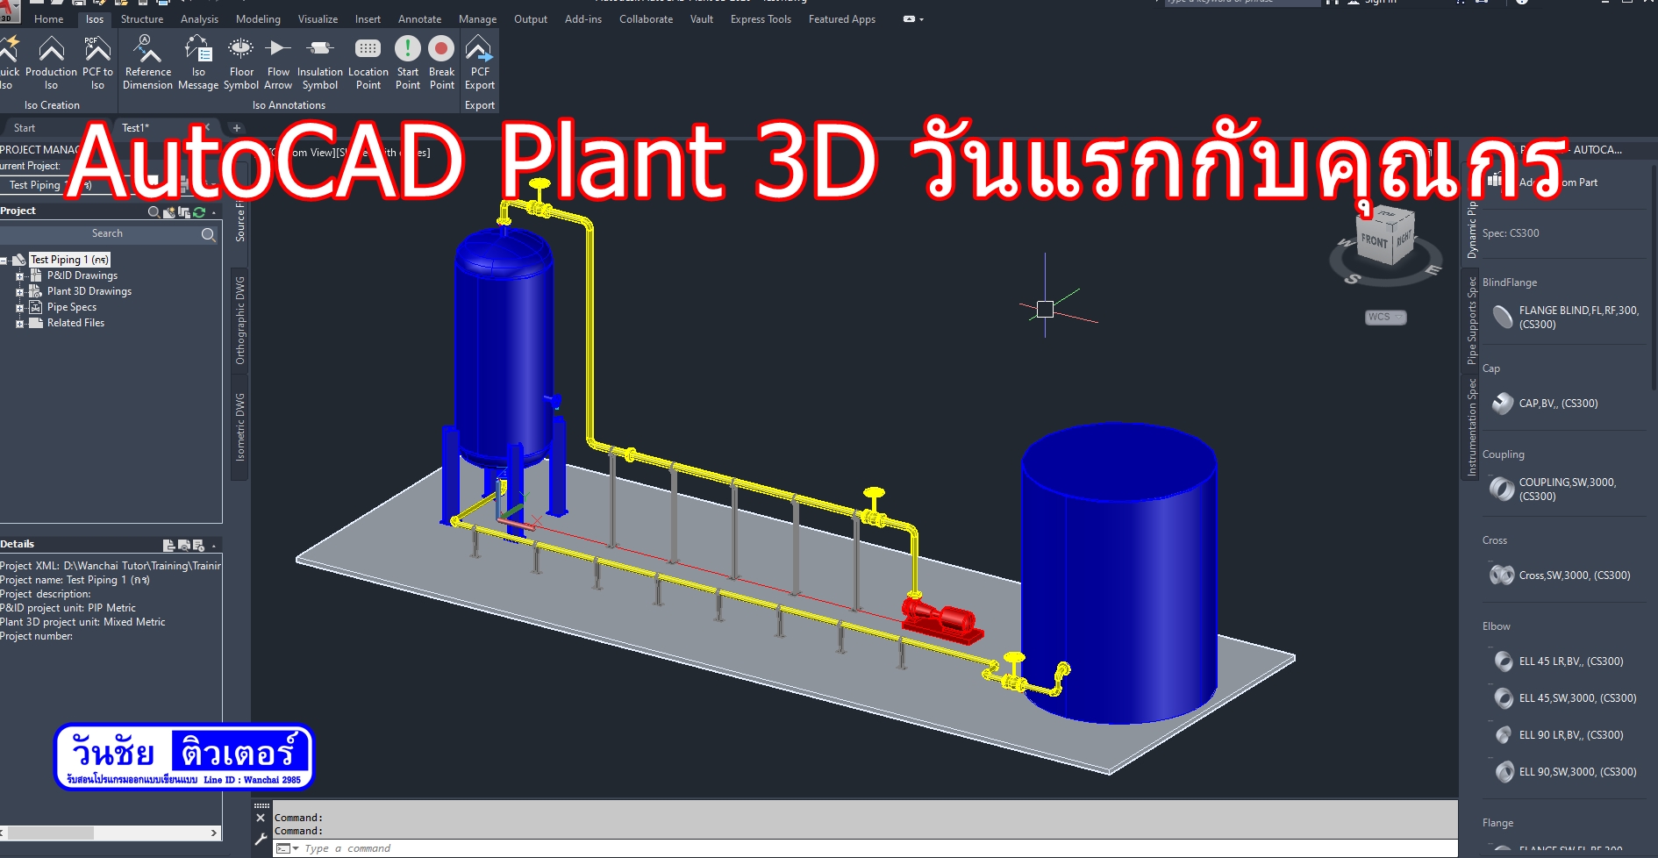Click the Details panel horizontal scrollbar

tap(111, 833)
